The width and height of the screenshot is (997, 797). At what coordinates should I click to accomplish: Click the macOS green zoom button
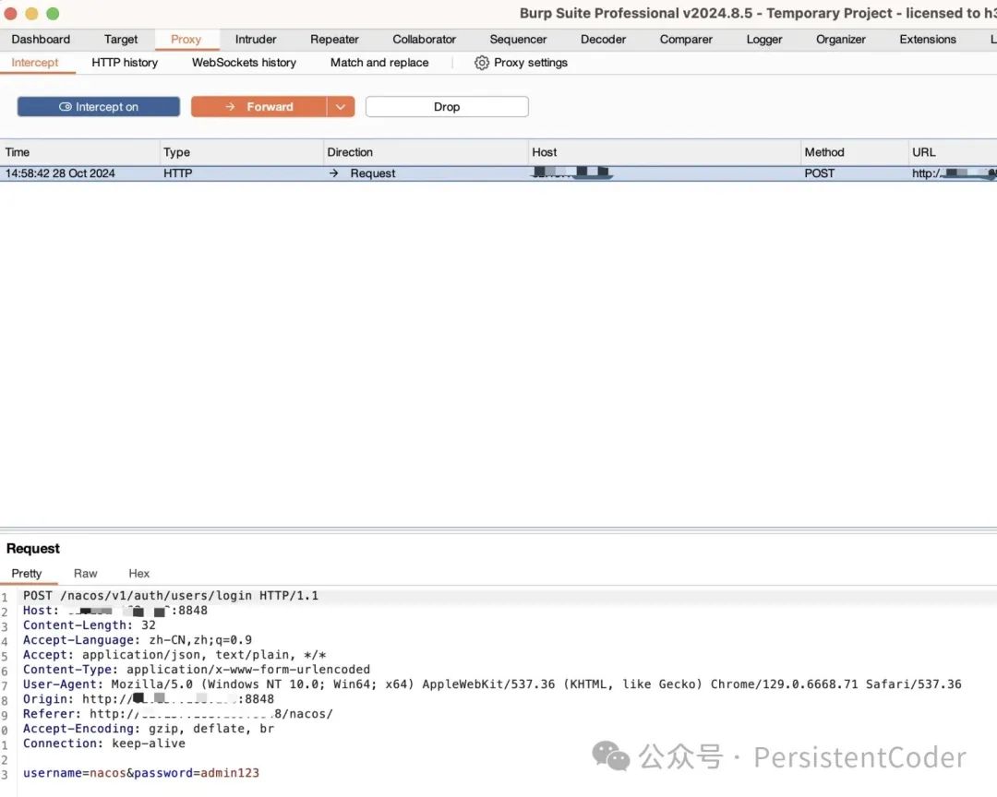click(54, 13)
